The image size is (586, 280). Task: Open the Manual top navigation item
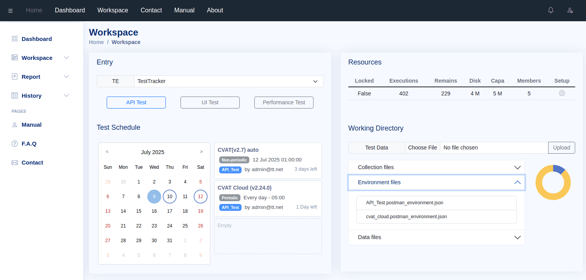[x=184, y=10]
